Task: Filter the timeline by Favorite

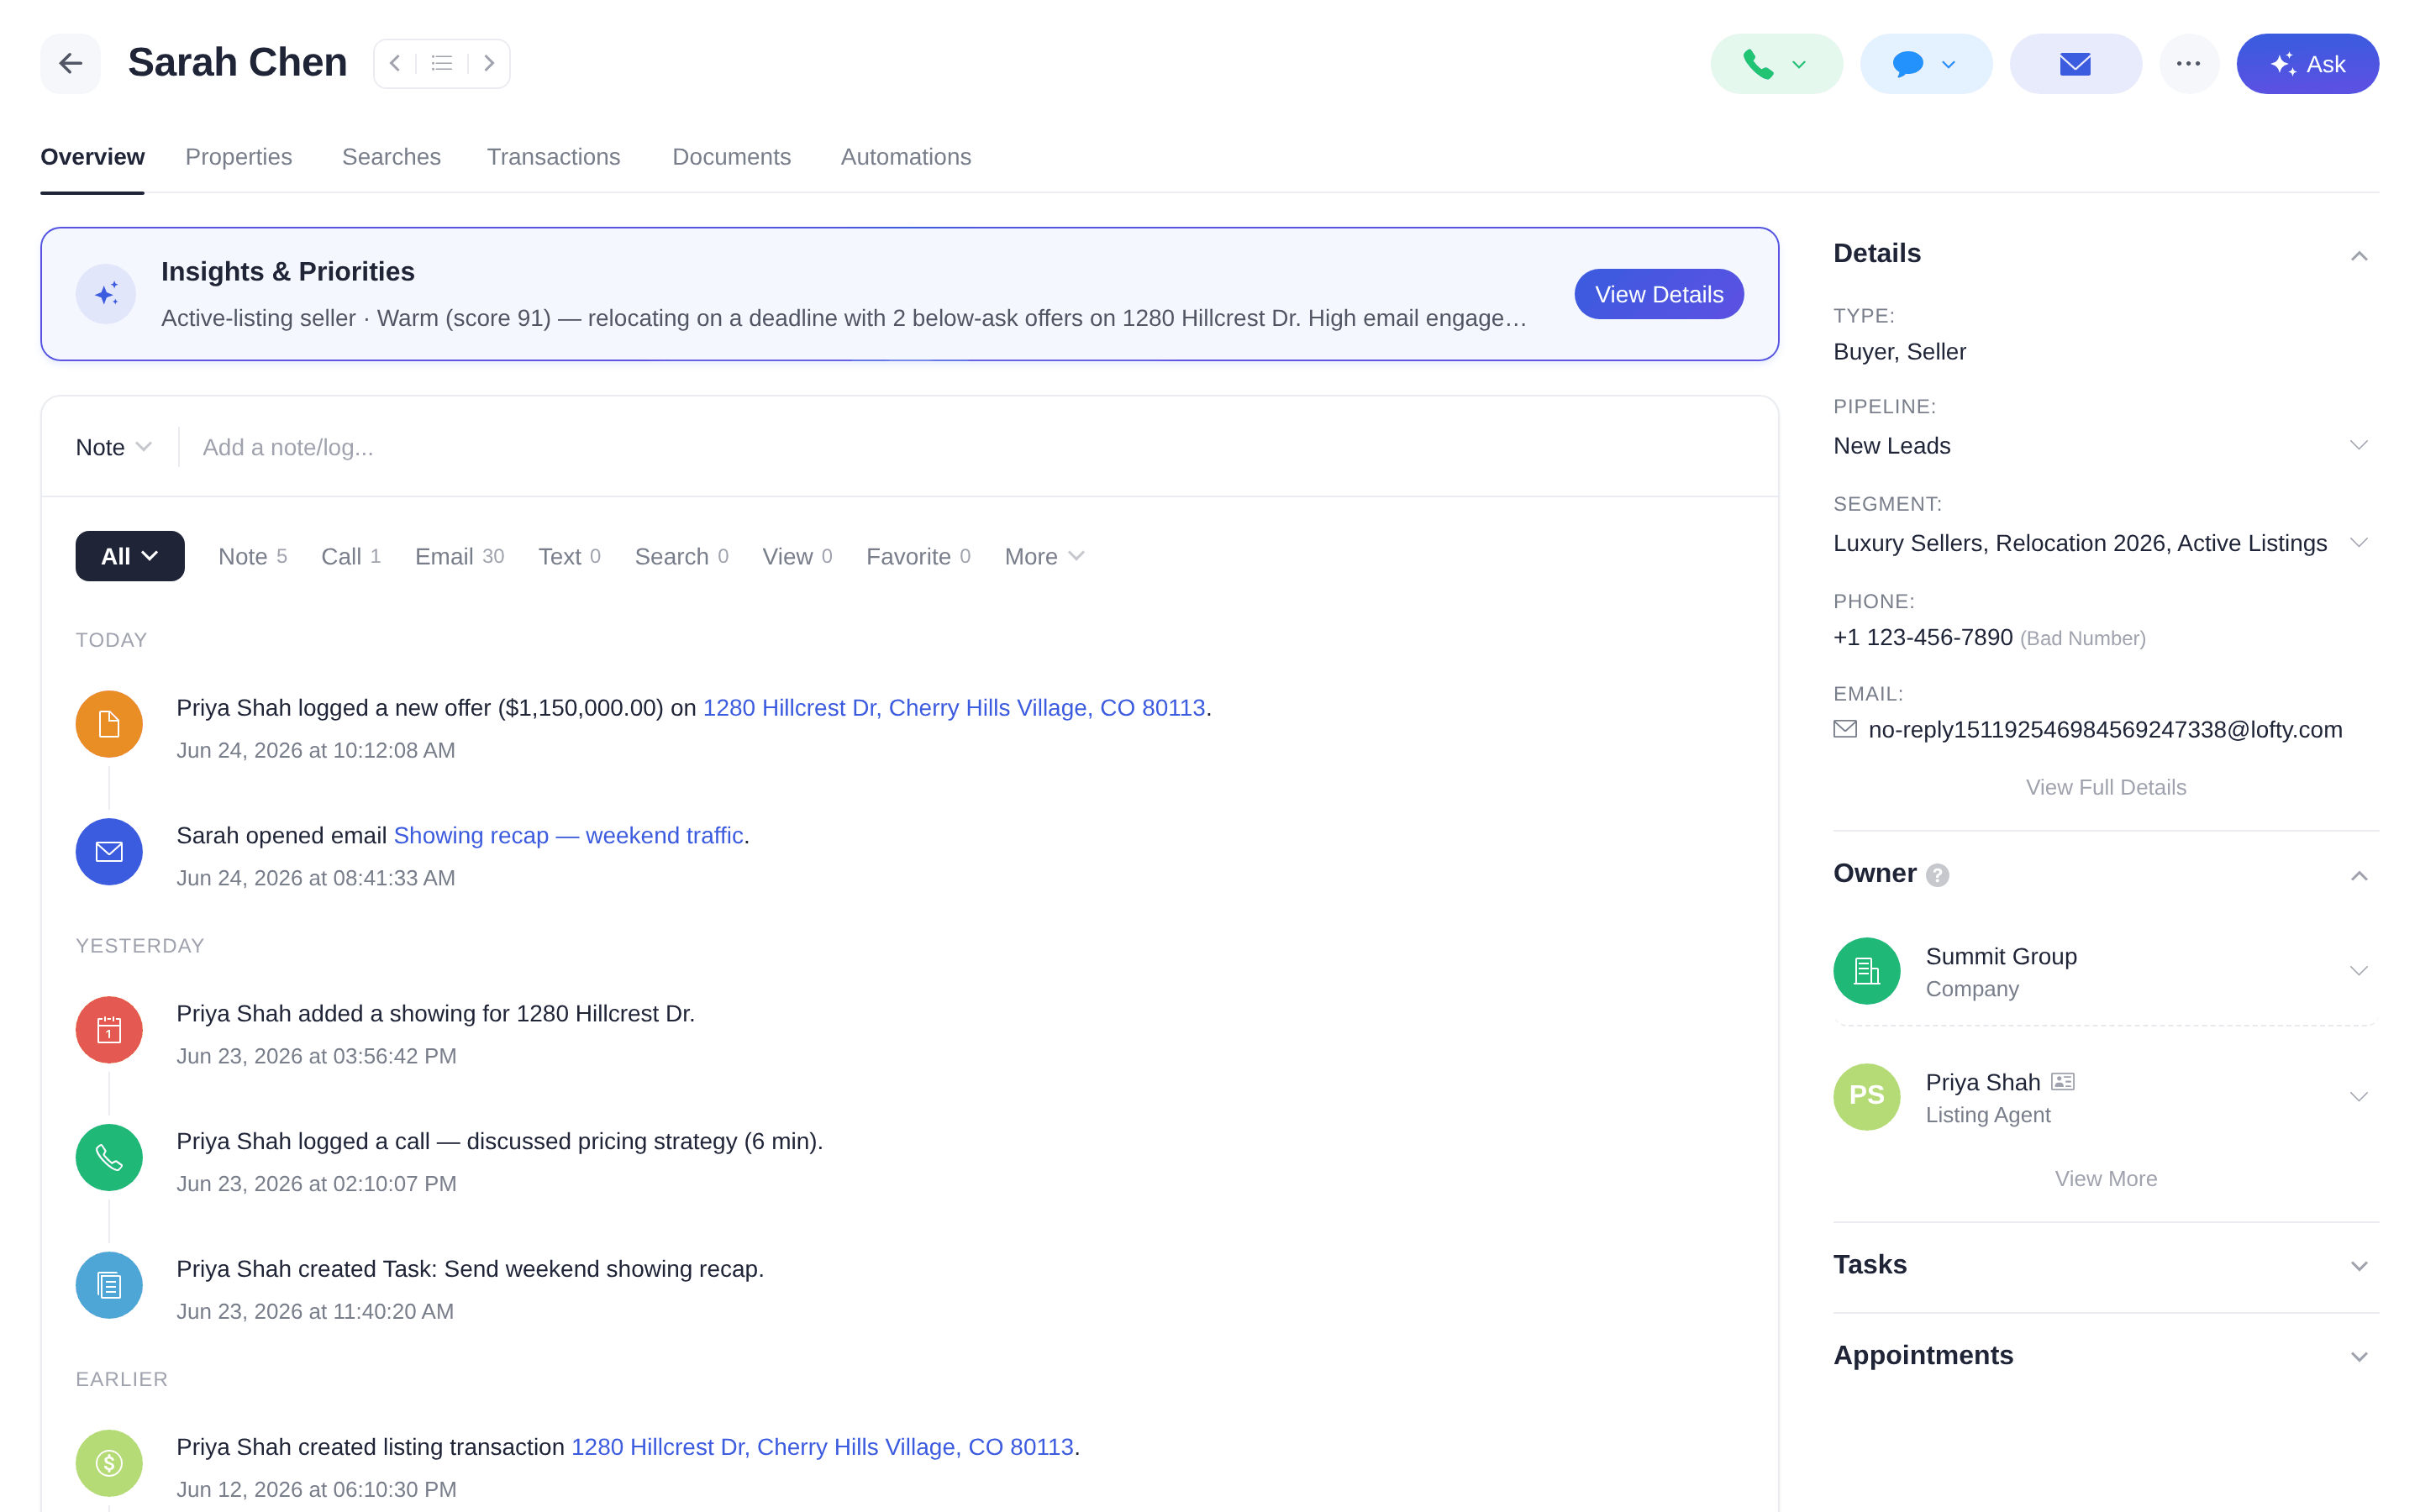Action: coord(918,556)
